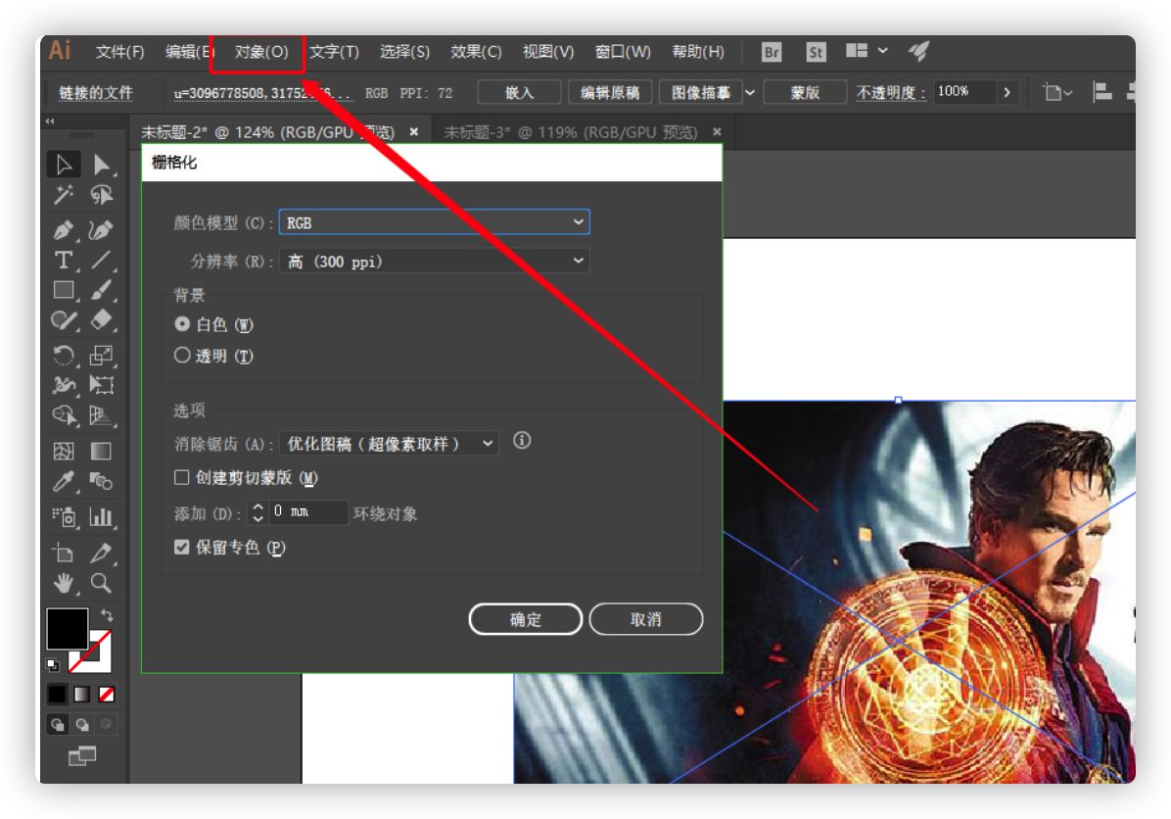Click the 确定 button
Screen dimensions: 1171x819
tap(525, 619)
